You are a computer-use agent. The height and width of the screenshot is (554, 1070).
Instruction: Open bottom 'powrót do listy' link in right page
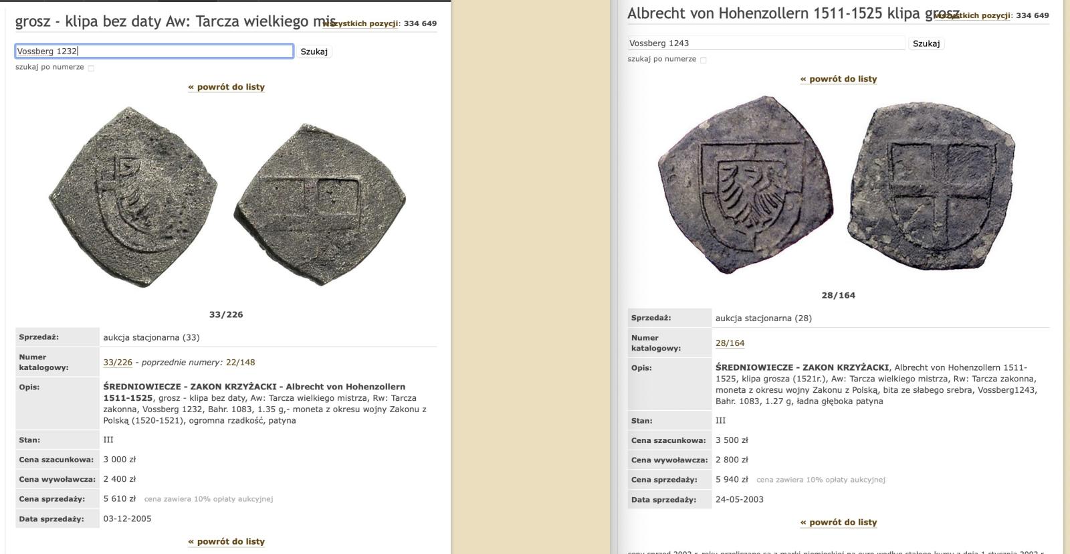click(x=839, y=522)
